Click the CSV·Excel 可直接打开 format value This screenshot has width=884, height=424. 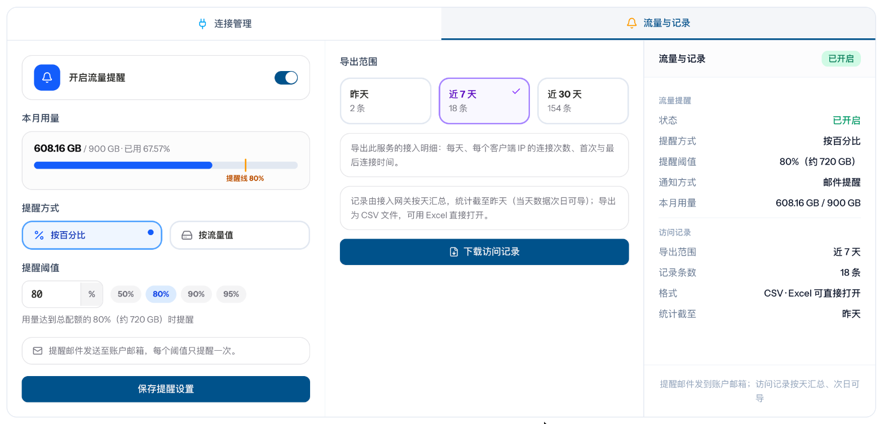pyautogui.click(x=812, y=293)
